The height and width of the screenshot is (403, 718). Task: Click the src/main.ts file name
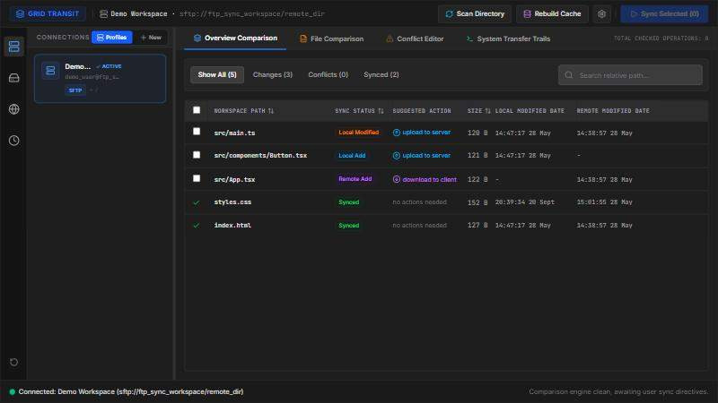(x=234, y=133)
